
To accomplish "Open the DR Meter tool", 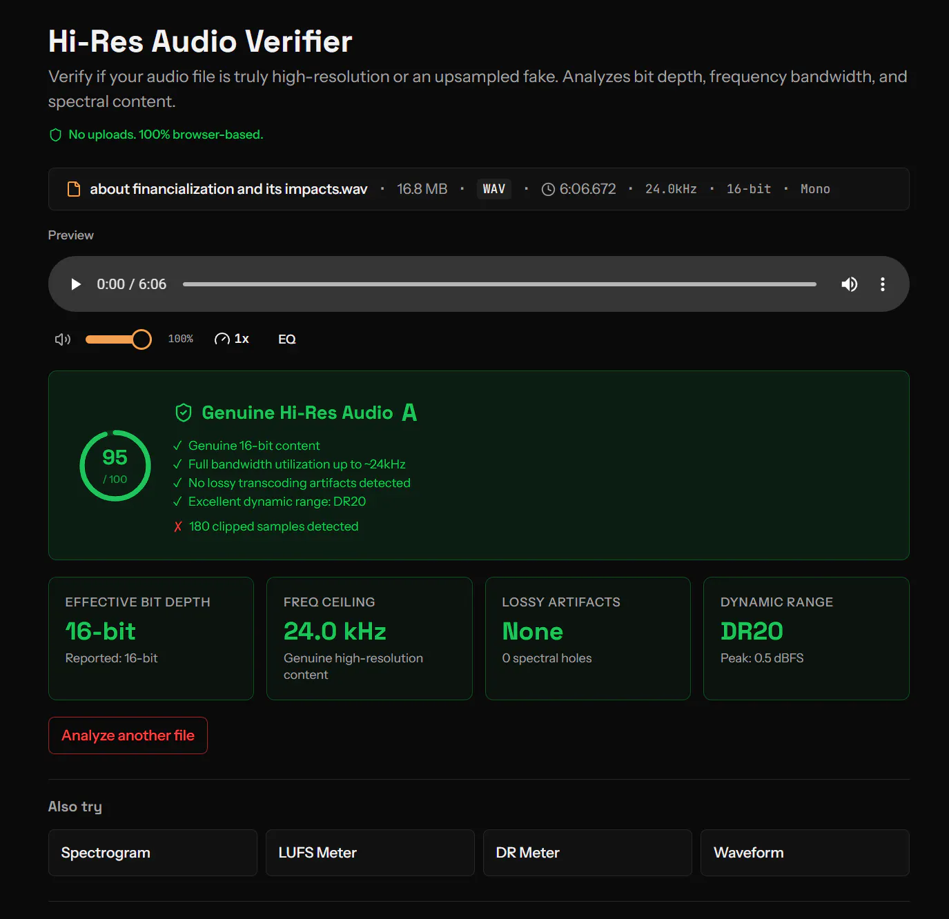I will (x=587, y=853).
